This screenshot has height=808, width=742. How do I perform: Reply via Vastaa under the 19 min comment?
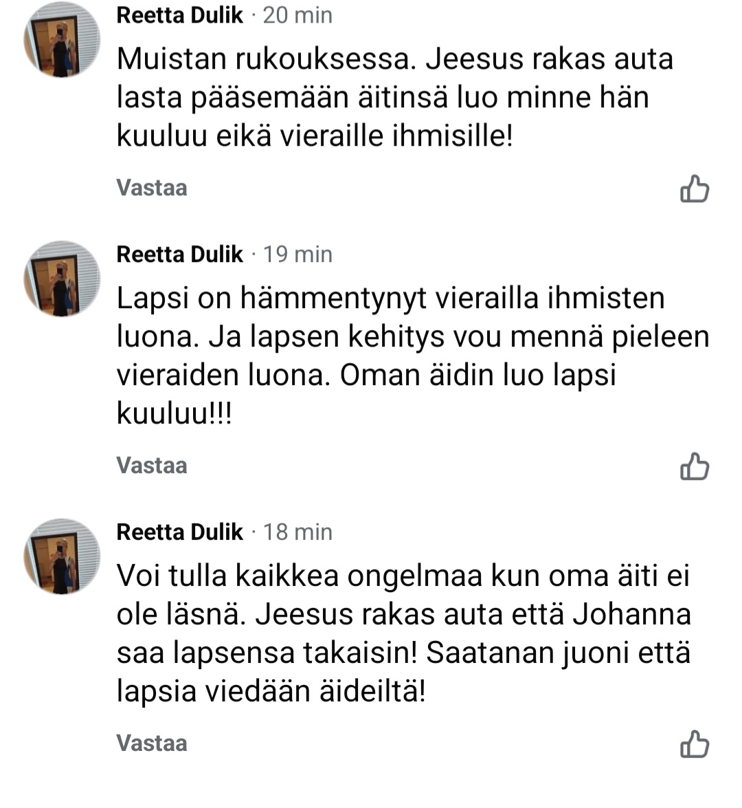152,466
